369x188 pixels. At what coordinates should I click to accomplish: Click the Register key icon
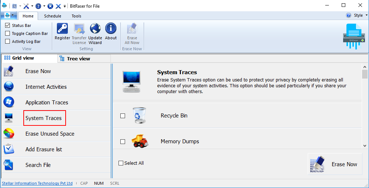click(62, 28)
